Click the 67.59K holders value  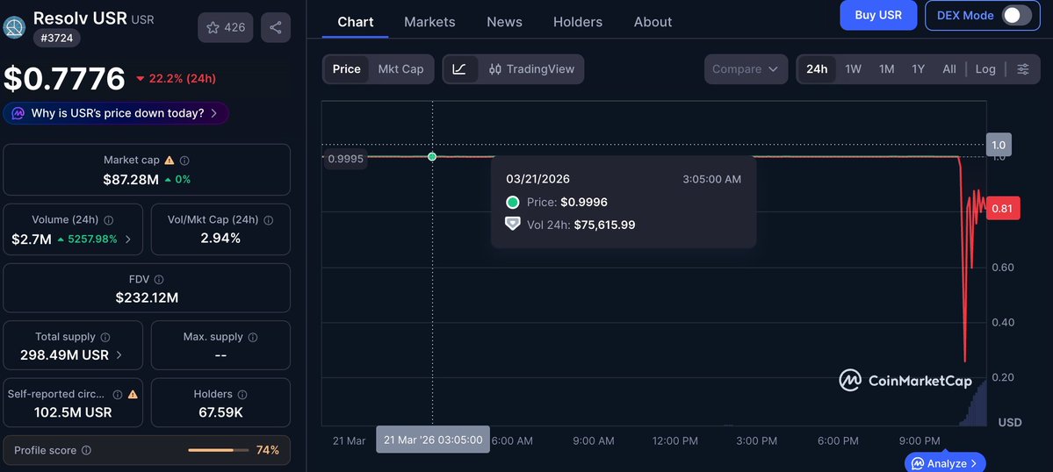point(221,412)
